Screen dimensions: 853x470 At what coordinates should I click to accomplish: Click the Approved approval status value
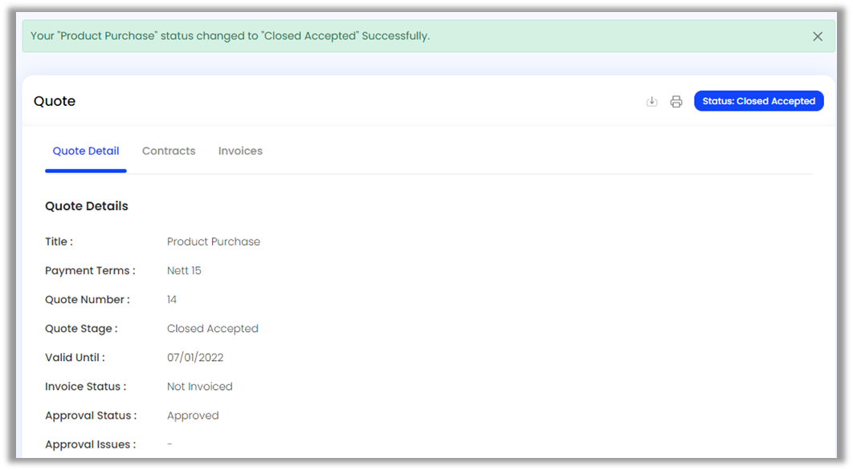(193, 415)
